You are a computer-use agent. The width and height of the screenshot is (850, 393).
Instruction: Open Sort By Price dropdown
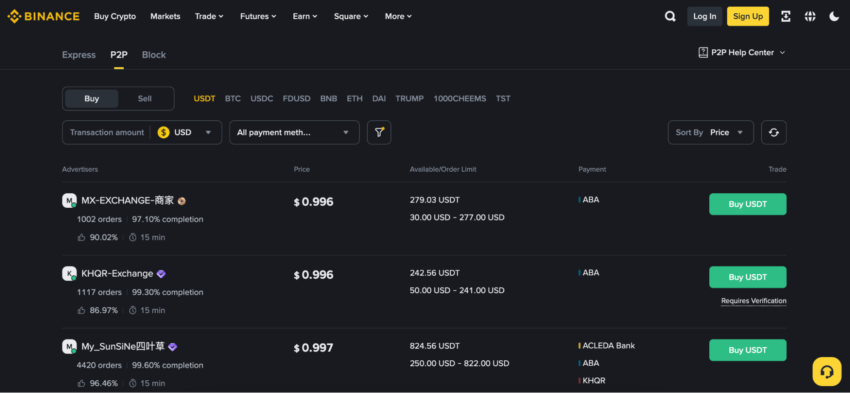pos(711,133)
